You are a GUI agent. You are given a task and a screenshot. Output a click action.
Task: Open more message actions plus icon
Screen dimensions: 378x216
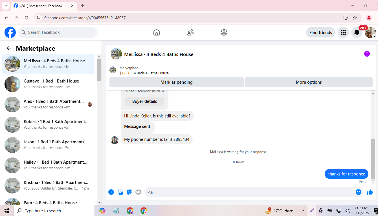(111, 192)
